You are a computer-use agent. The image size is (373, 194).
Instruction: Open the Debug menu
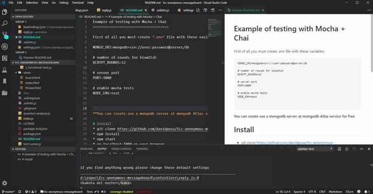click(64, 3)
